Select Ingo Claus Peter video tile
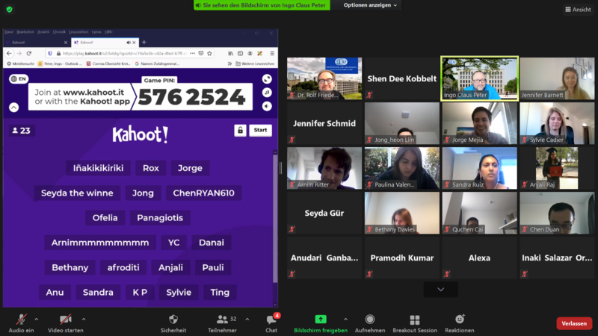Viewport: 598px width, 336px height. [479, 78]
